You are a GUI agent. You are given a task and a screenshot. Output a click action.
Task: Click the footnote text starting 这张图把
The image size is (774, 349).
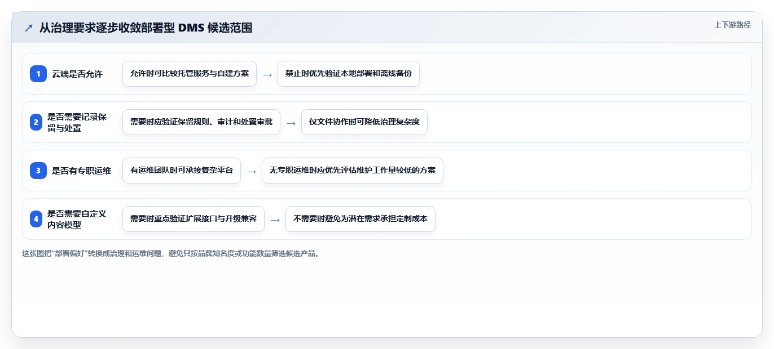(x=171, y=253)
